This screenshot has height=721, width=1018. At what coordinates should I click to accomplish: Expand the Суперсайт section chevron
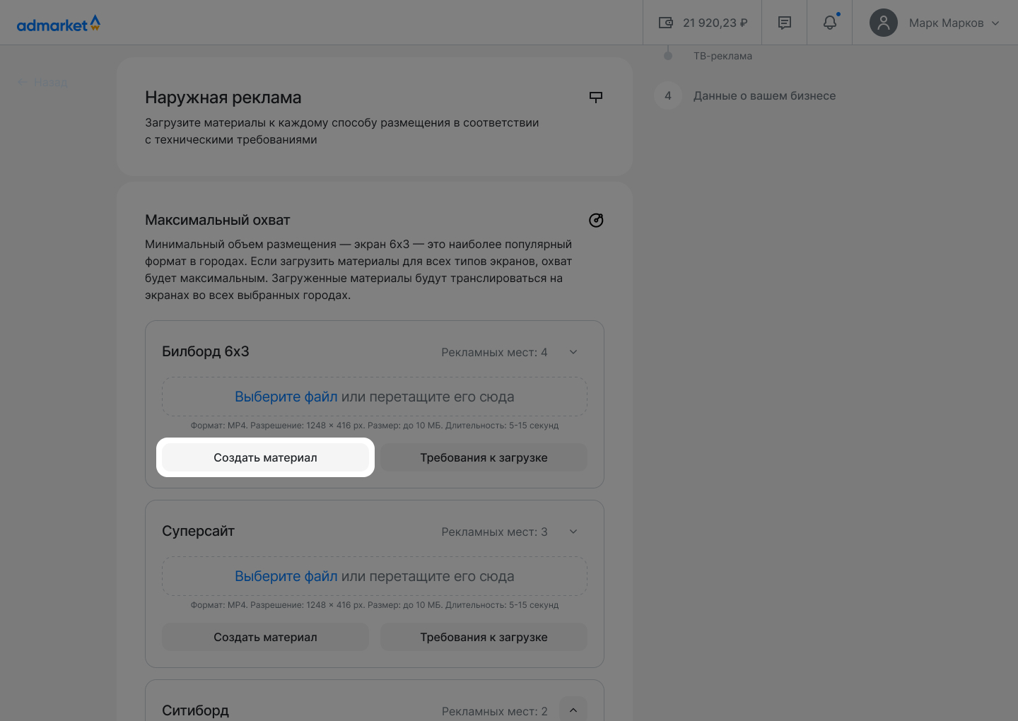pyautogui.click(x=573, y=532)
